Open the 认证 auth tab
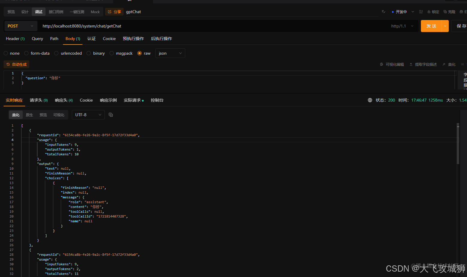Screen dimensions: 467x277 tap(92, 39)
